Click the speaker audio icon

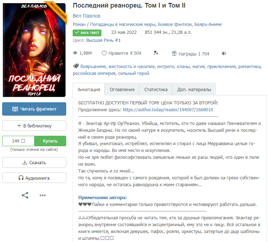pyautogui.click(x=224, y=54)
